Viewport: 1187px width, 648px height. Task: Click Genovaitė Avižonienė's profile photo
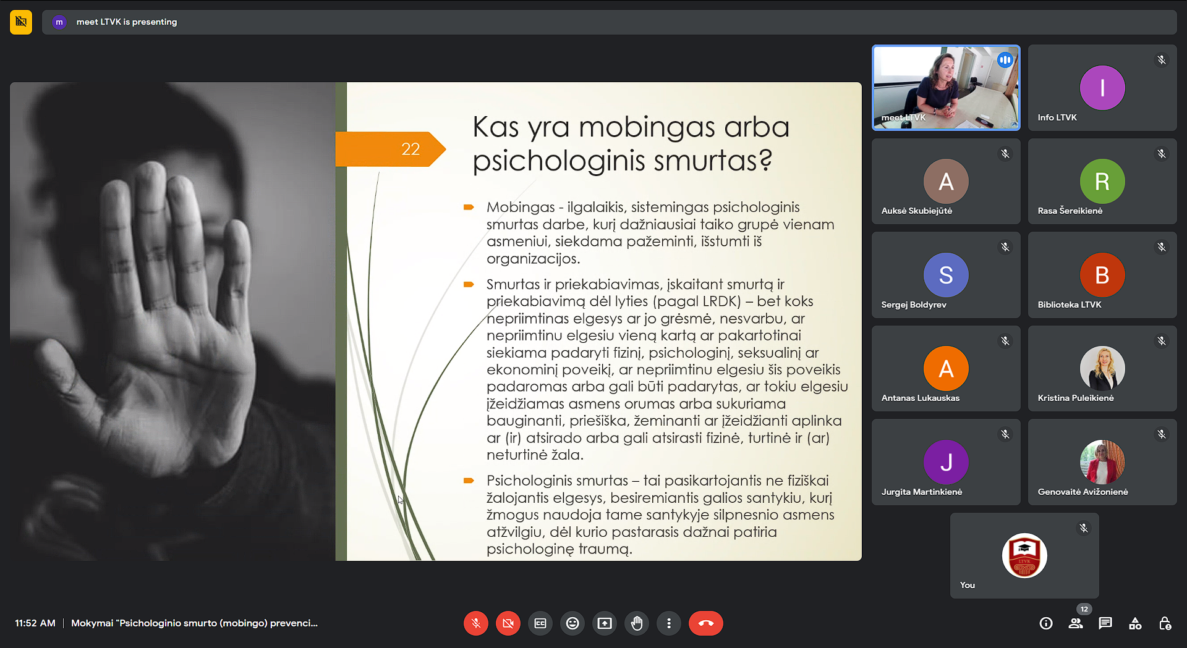point(1102,462)
